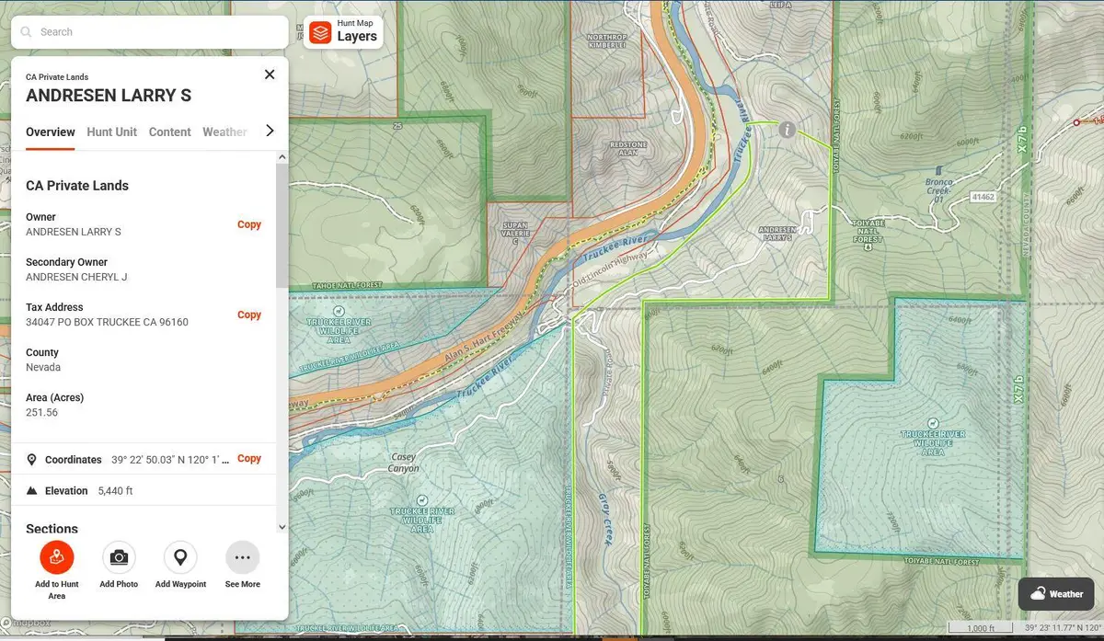Open the Content tab
This screenshot has height=641, width=1104.
[169, 132]
